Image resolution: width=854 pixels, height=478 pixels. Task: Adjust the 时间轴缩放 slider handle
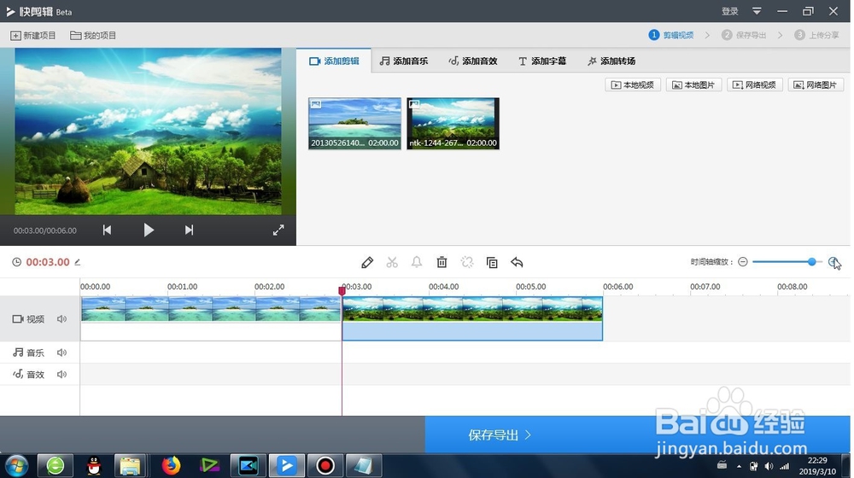coord(812,262)
